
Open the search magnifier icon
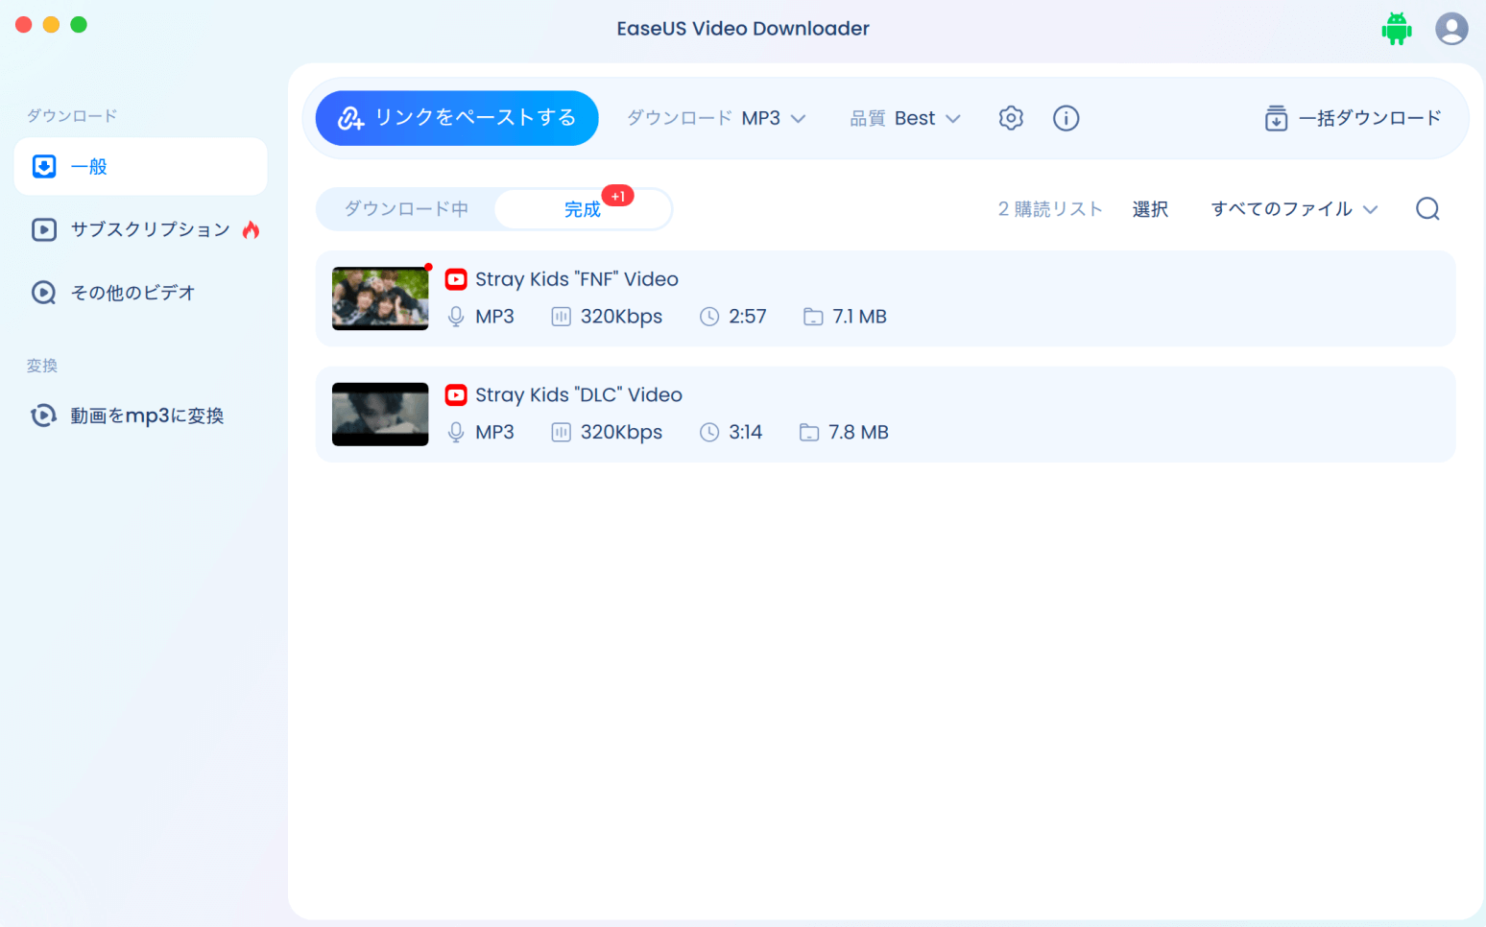point(1427,208)
